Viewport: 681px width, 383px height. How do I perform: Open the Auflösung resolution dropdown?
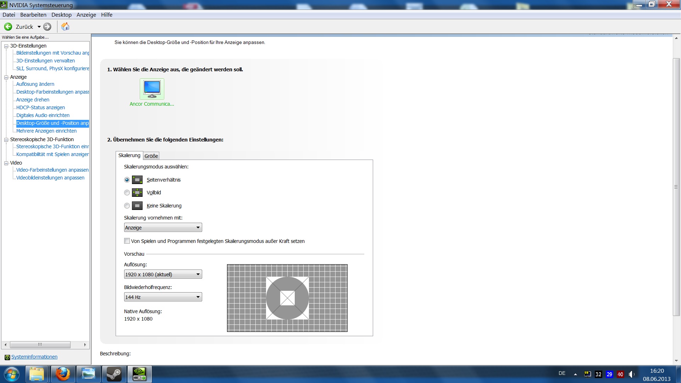click(163, 274)
